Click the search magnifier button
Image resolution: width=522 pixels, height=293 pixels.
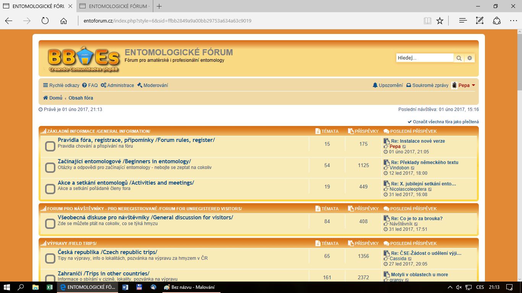pos(459,58)
